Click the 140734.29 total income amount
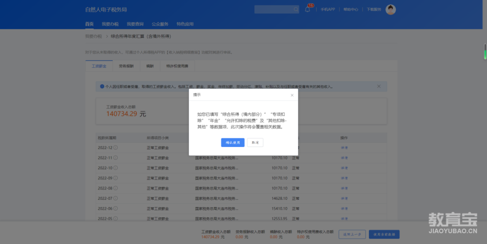This screenshot has height=244, width=487. tap(121, 114)
